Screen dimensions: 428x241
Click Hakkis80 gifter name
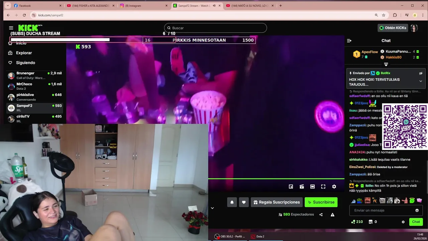tap(394, 57)
